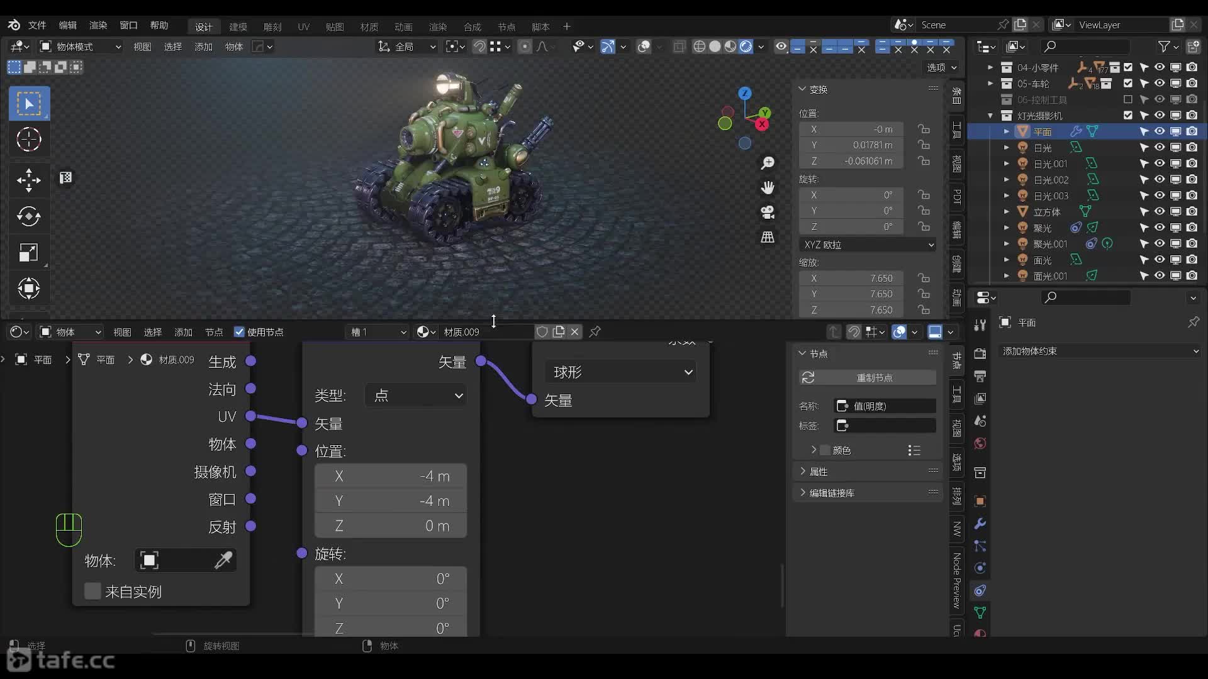Activate the 3D Cursor tool
This screenshot has width=1208, height=679.
[x=28, y=140]
